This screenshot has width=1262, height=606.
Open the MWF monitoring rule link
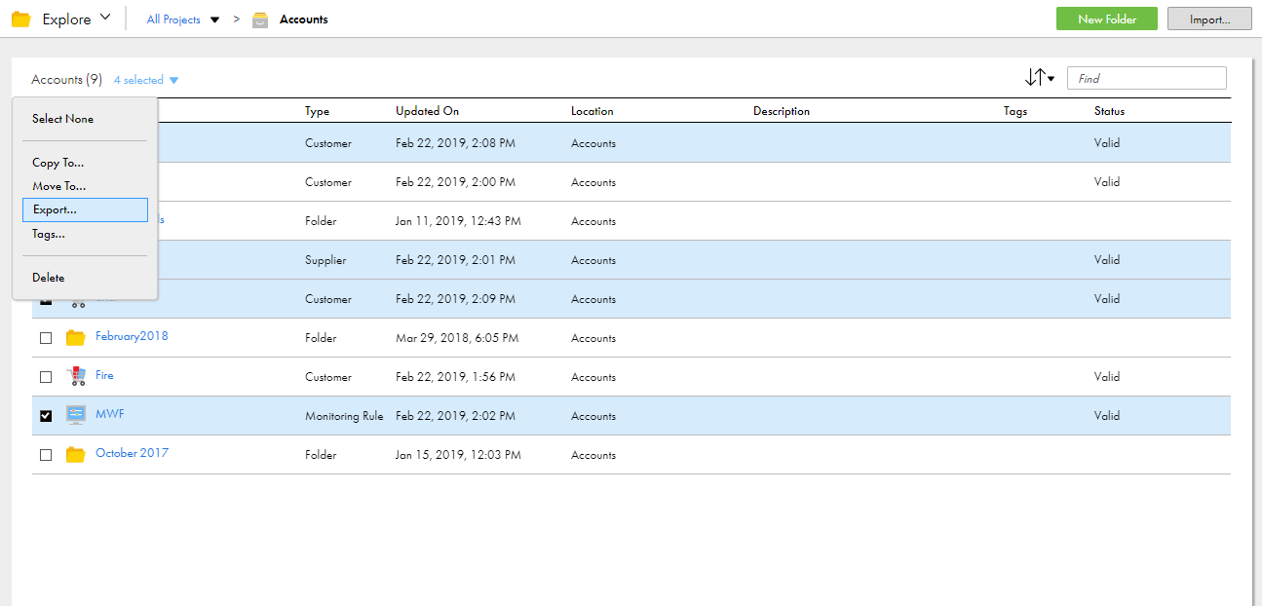click(110, 414)
